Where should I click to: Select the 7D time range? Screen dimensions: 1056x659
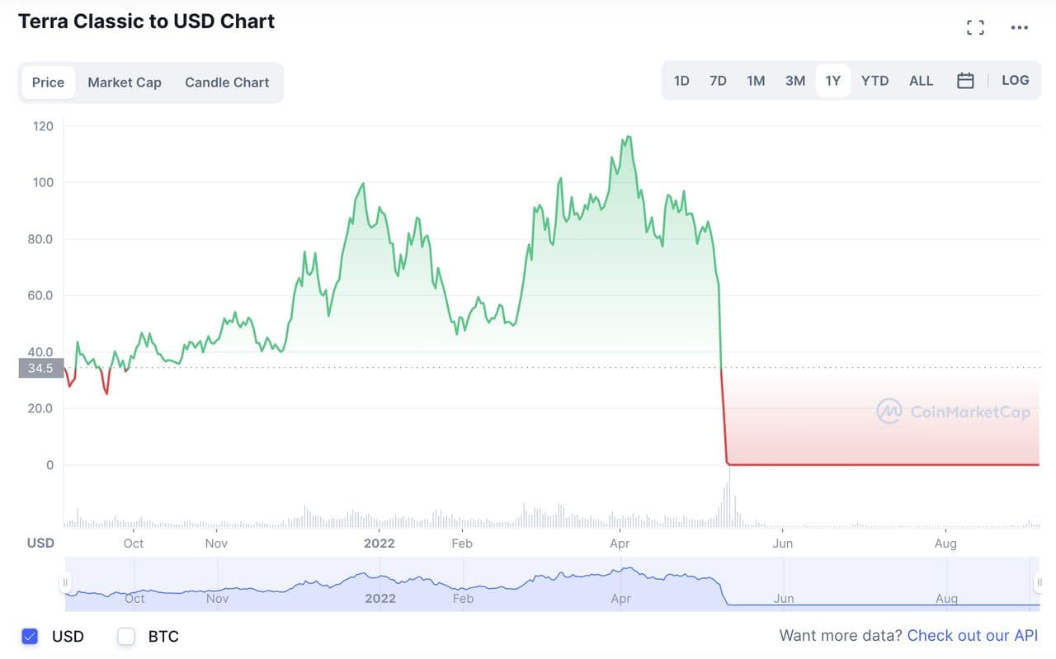point(718,81)
